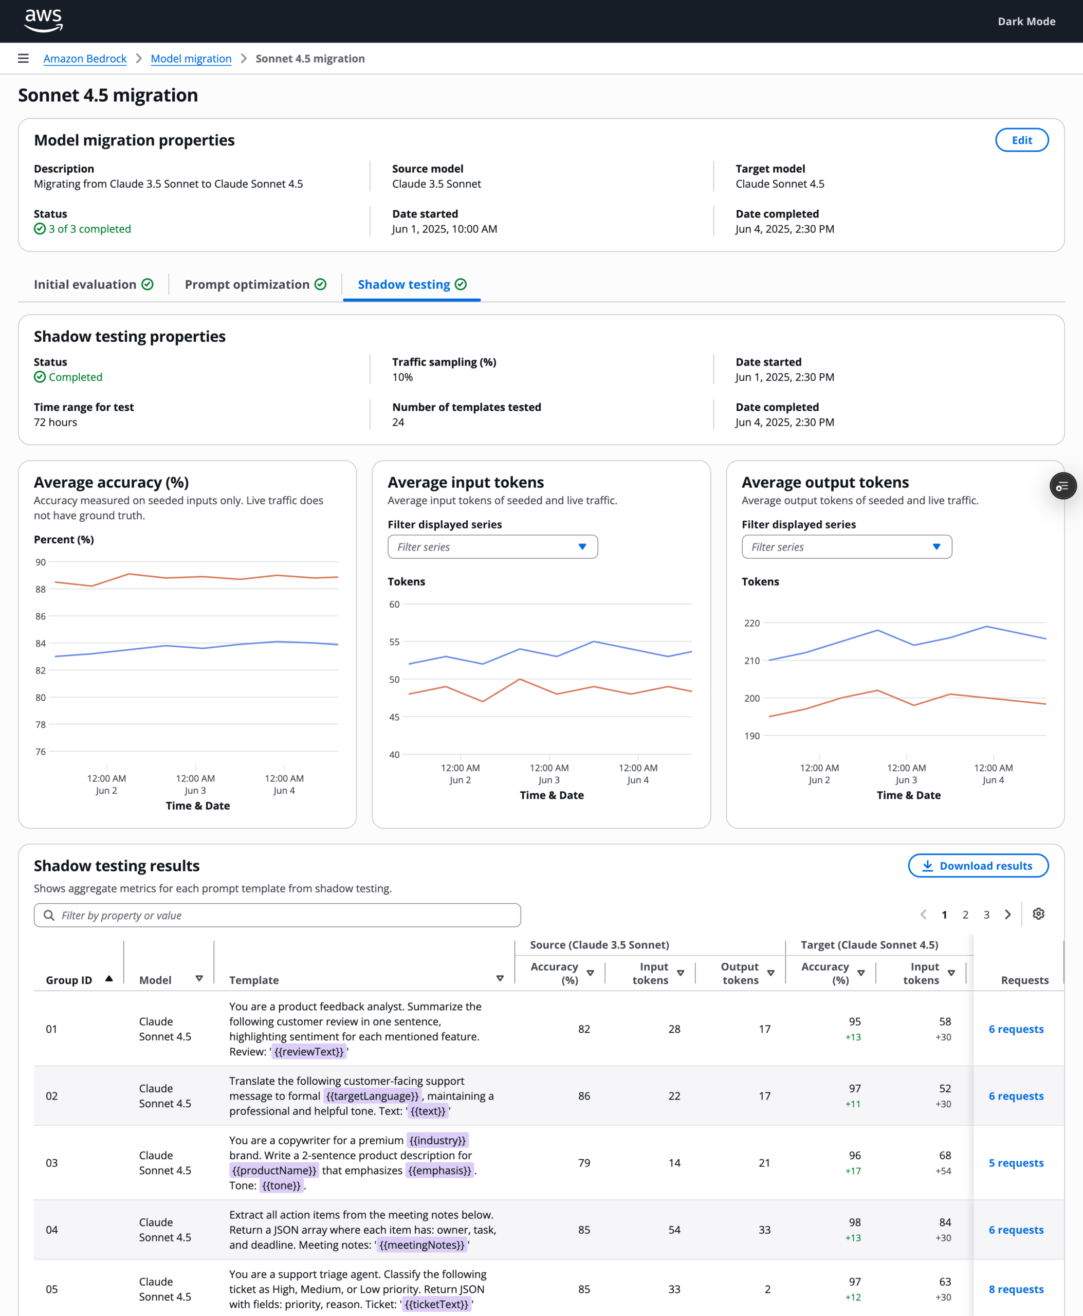Open 5 requests link for group 03

tap(1016, 1162)
